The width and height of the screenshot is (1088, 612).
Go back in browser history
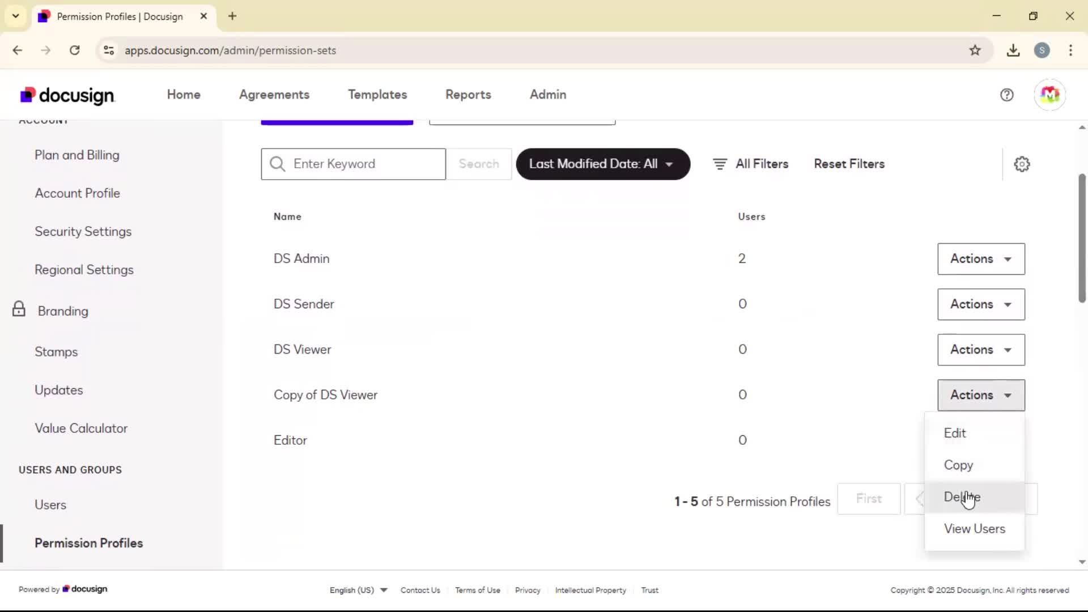click(x=18, y=50)
